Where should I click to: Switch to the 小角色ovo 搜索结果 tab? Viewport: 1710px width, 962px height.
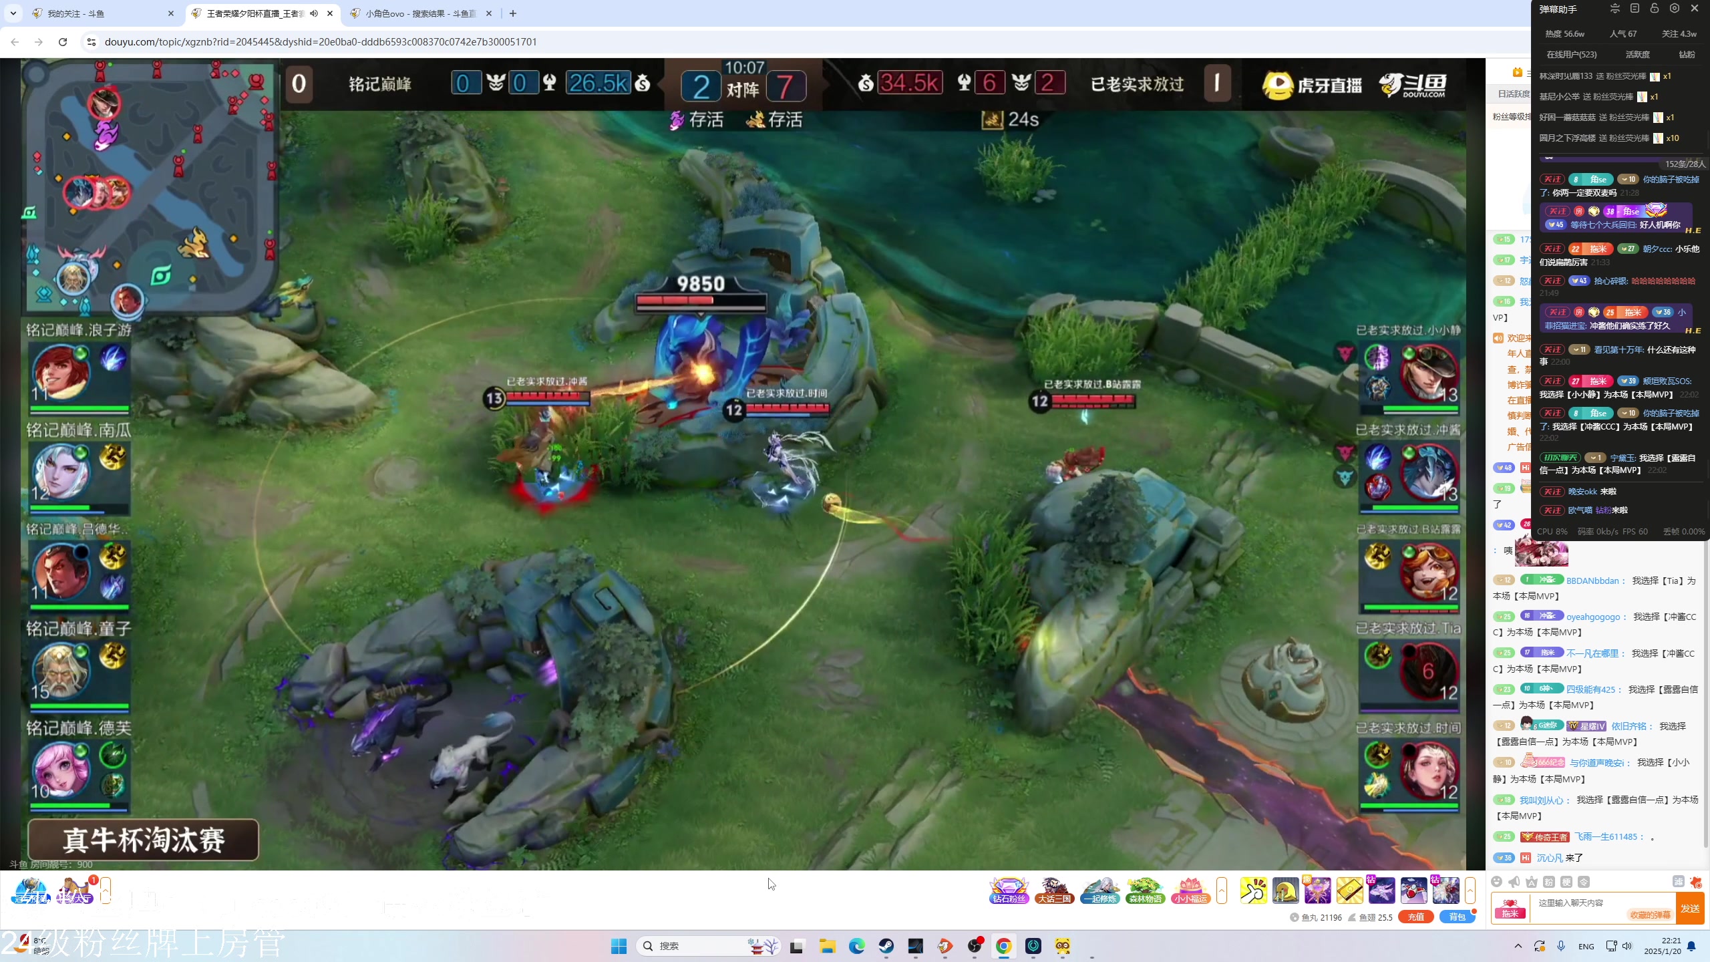click(x=421, y=13)
